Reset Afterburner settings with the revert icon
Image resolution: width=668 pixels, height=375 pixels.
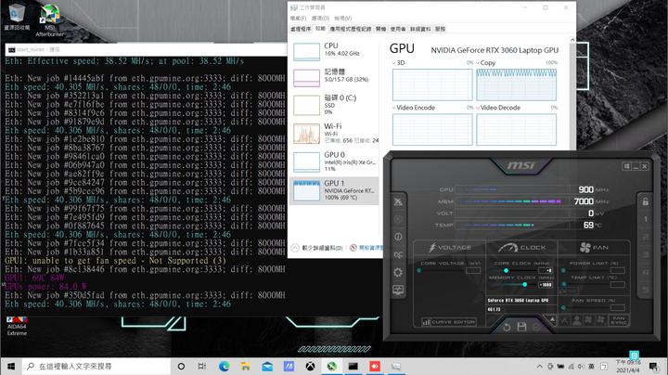click(x=507, y=328)
